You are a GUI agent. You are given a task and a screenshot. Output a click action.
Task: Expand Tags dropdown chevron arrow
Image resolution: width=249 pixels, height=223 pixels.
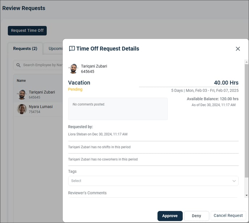[x=234, y=181]
